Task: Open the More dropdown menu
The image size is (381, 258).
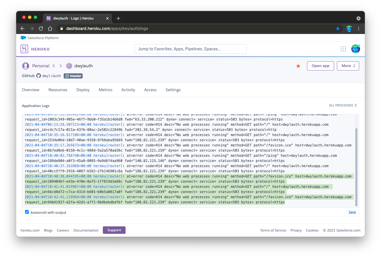Action: click(x=348, y=66)
